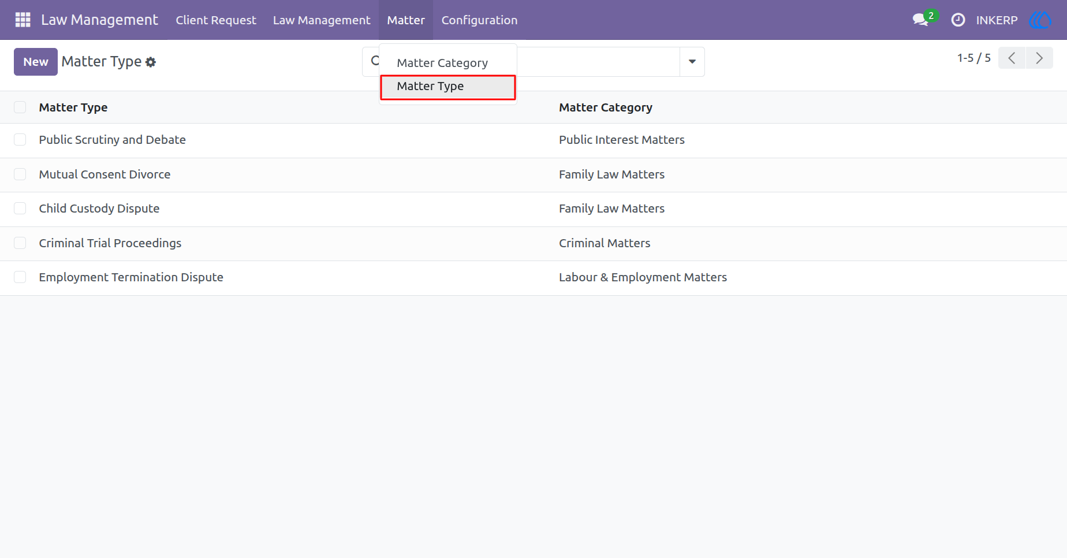Click the Public Interest Matters cell
Screen dimensions: 1067x558
(x=622, y=140)
